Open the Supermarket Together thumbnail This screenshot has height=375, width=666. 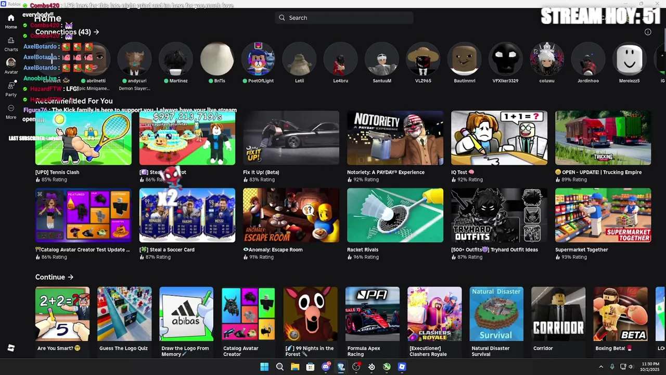603,215
